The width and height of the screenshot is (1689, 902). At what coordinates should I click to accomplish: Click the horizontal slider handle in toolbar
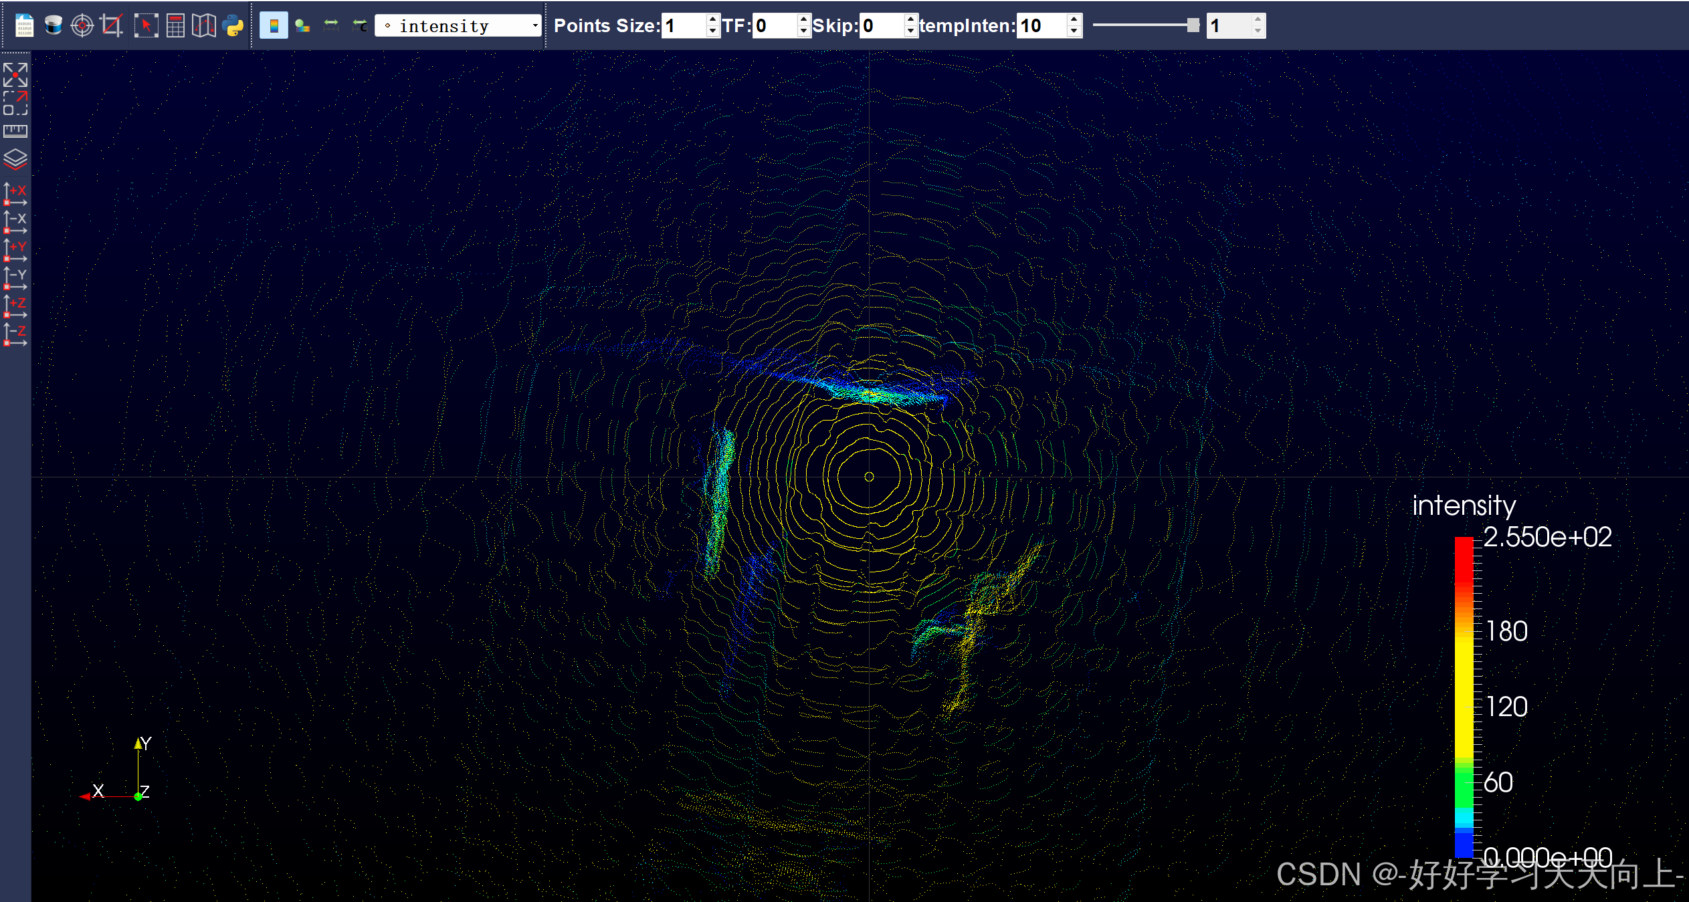[x=1193, y=25]
